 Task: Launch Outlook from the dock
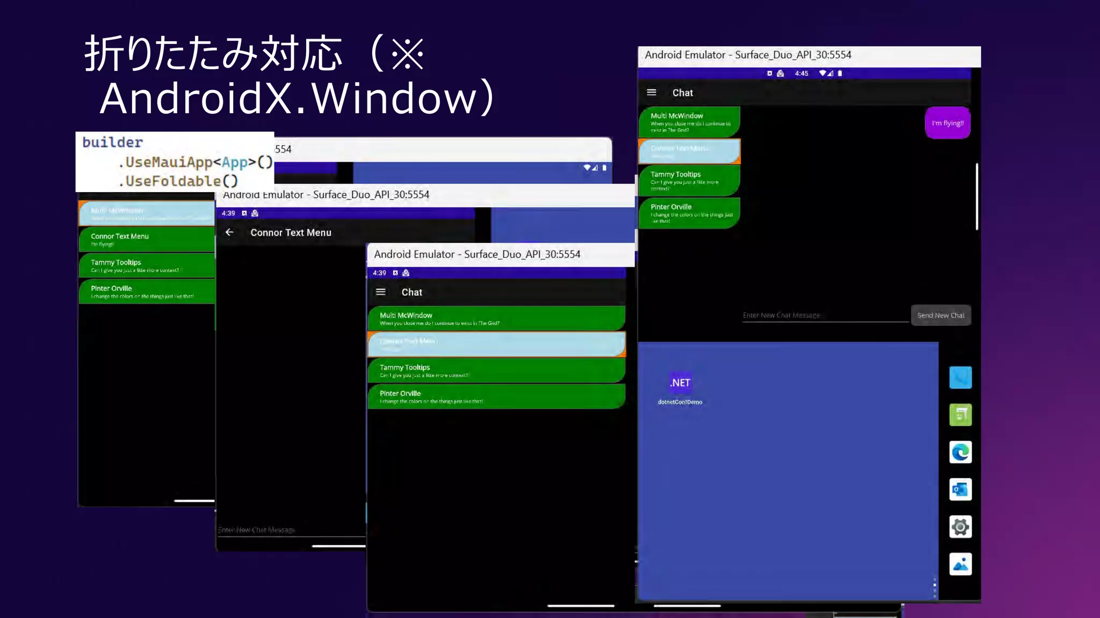tap(960, 489)
